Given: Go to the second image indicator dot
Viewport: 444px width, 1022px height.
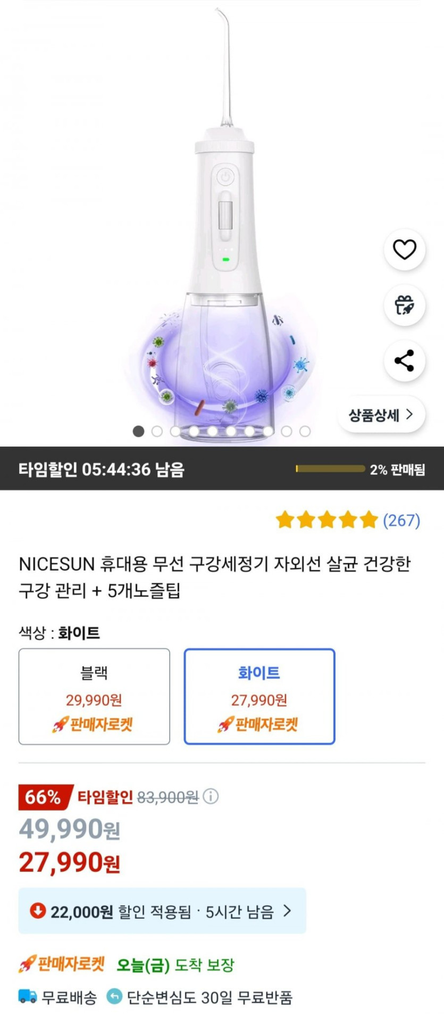Looking at the screenshot, I should tap(157, 431).
